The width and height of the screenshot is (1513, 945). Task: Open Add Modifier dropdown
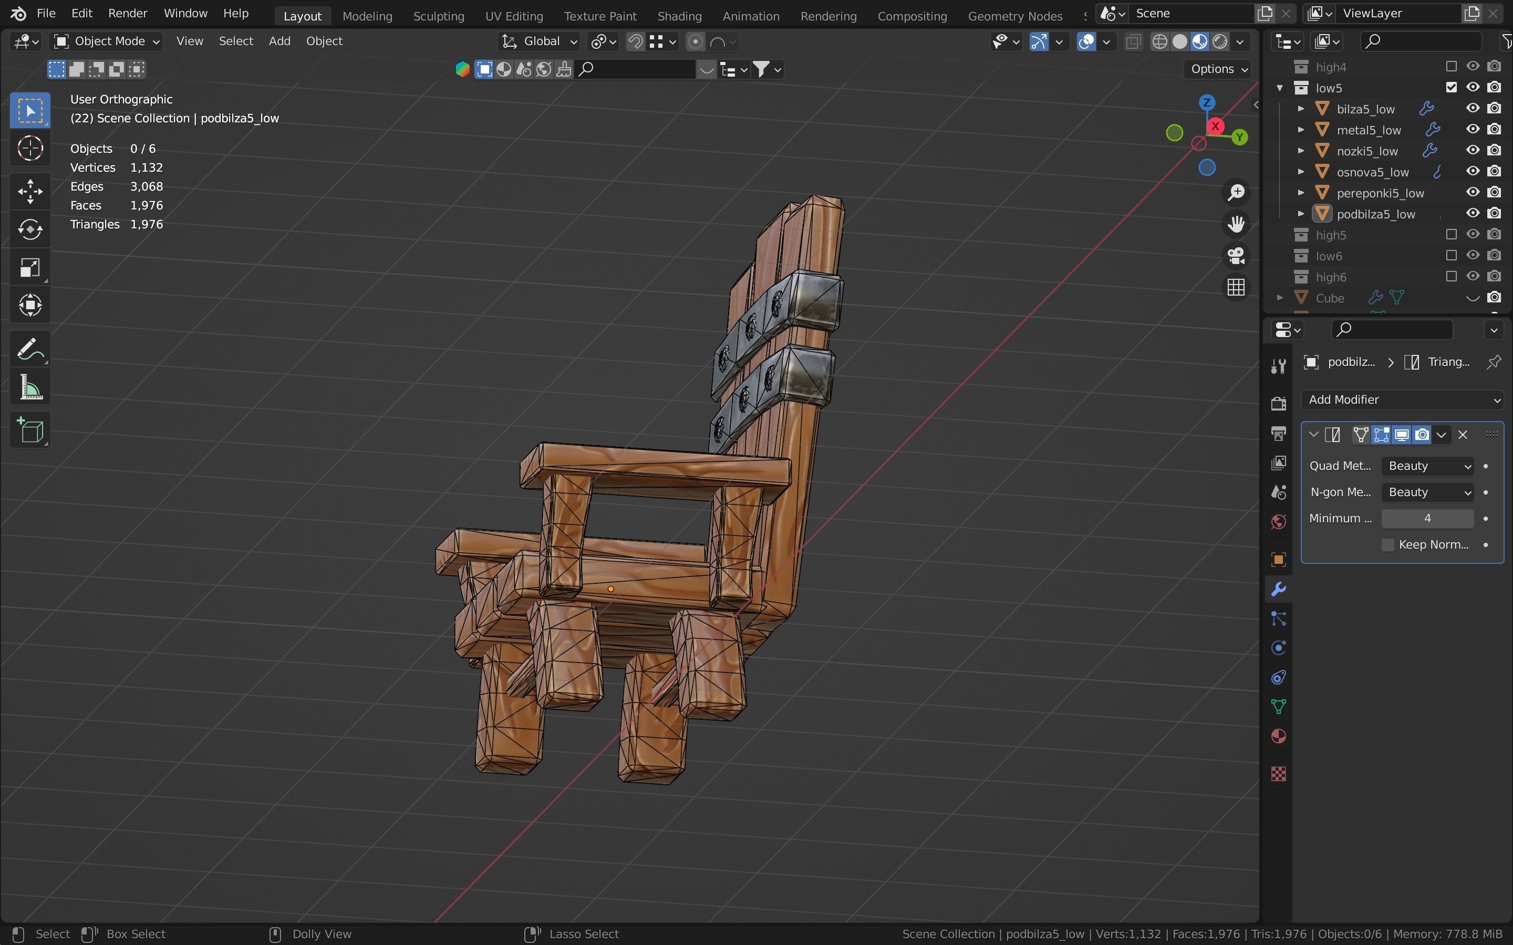pos(1402,400)
